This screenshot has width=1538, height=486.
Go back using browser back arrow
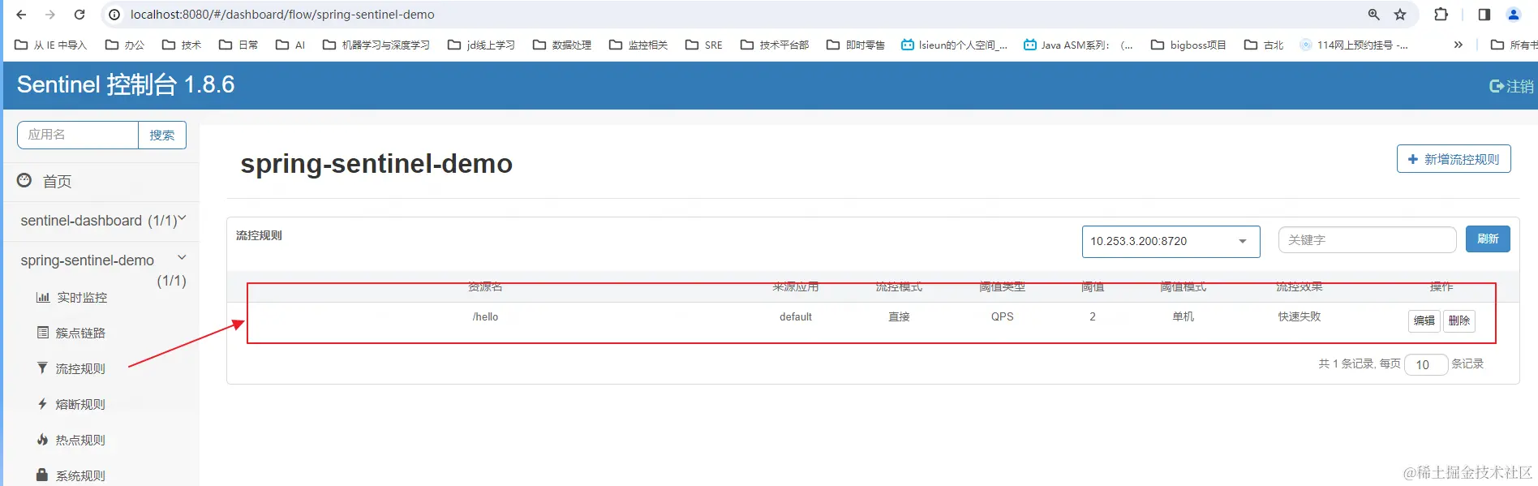tap(22, 15)
